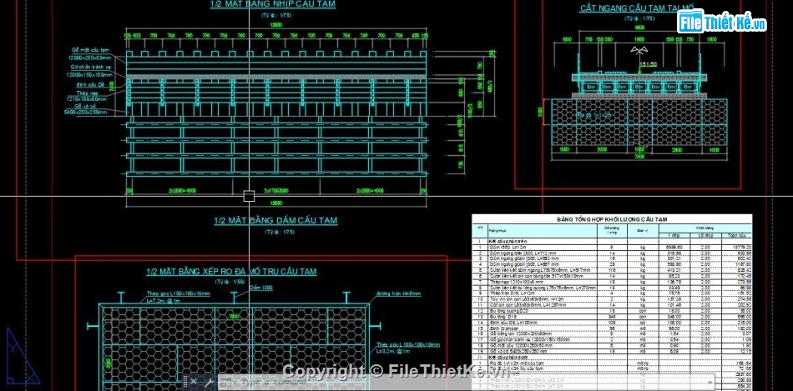793x391 pixels.
Task: Select table row 'Bu lông D18'
Action: [612, 317]
